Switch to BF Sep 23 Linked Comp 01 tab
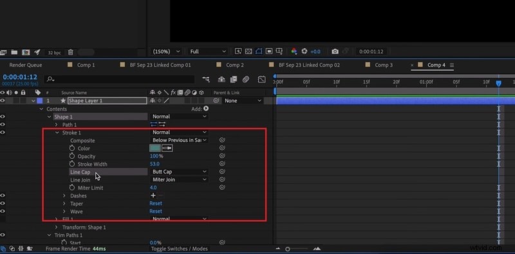This screenshot has height=254, width=515. [160, 65]
